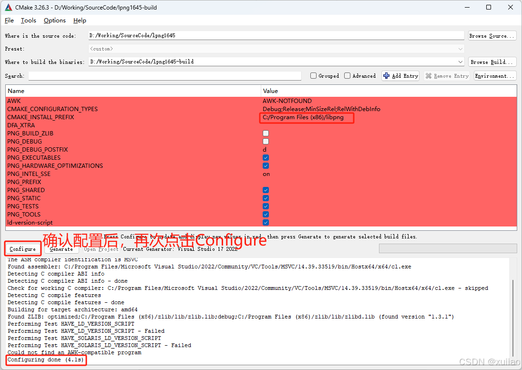Expand the binaries path dropdown arrow
The width and height of the screenshot is (522, 370).
[x=460, y=62]
